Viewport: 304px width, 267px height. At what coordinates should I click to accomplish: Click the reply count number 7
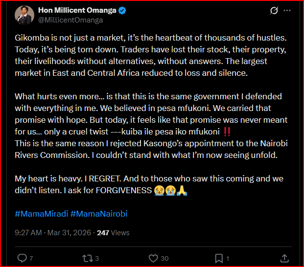click(x=31, y=258)
